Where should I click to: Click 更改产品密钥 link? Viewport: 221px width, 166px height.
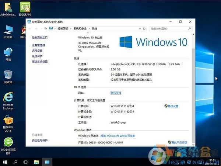[x=178, y=142]
